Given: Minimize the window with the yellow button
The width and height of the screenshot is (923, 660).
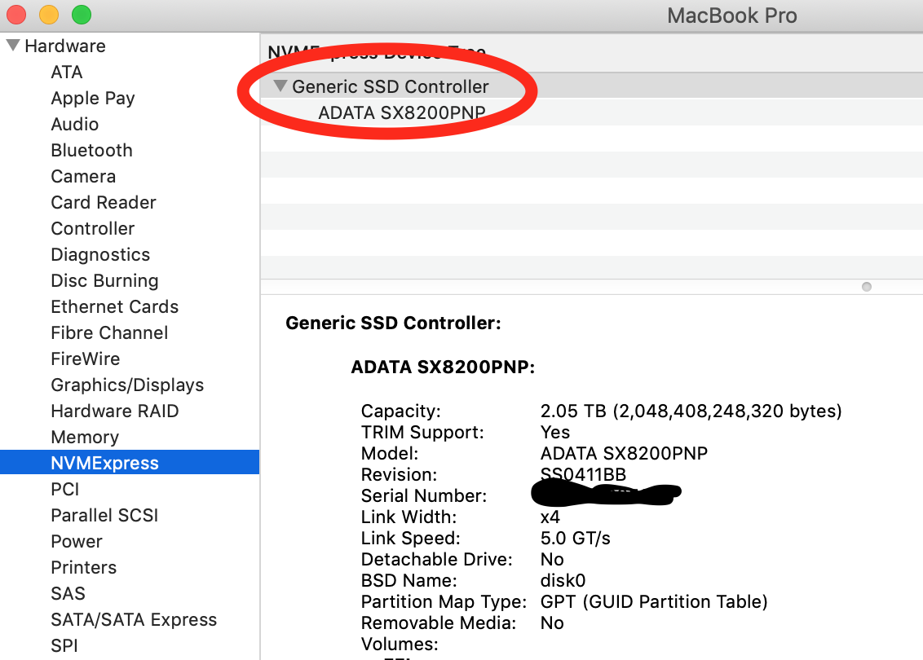Looking at the screenshot, I should (x=49, y=15).
